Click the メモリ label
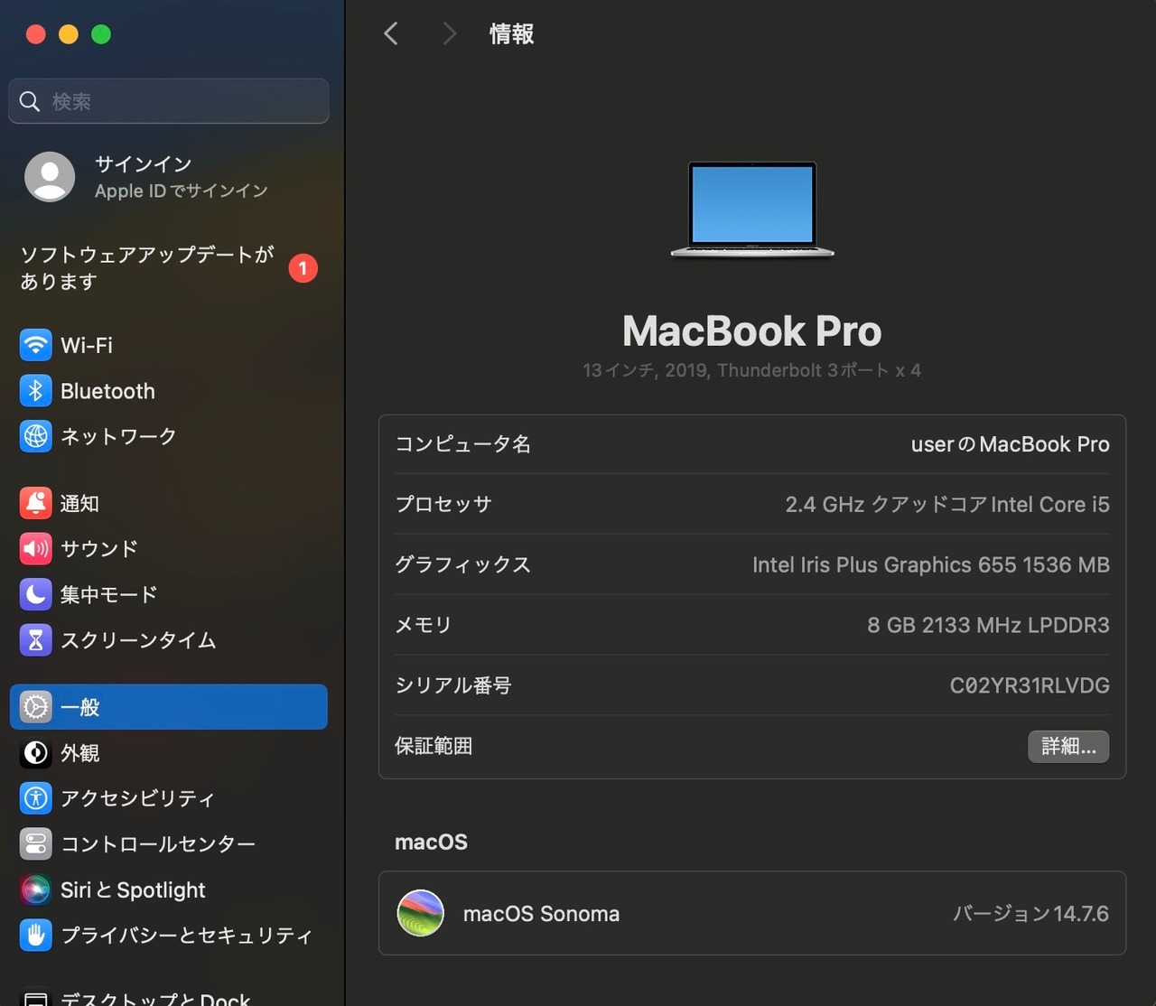This screenshot has width=1156, height=1006. pos(424,625)
